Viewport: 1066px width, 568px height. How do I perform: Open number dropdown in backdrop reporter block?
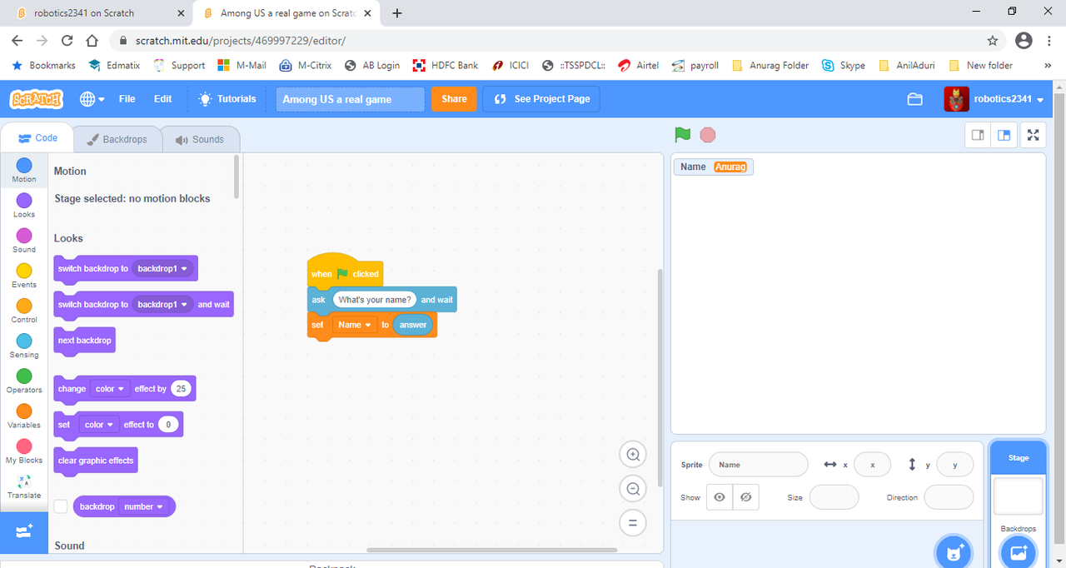point(144,506)
